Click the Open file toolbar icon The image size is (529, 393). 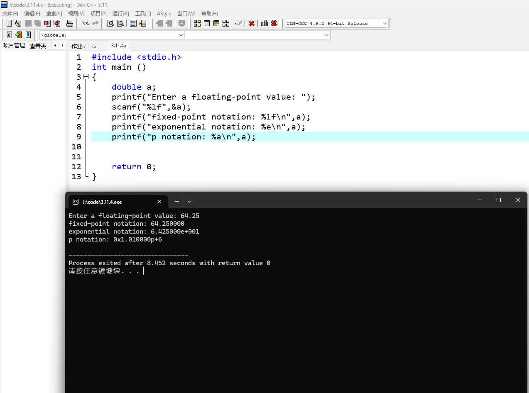18,23
